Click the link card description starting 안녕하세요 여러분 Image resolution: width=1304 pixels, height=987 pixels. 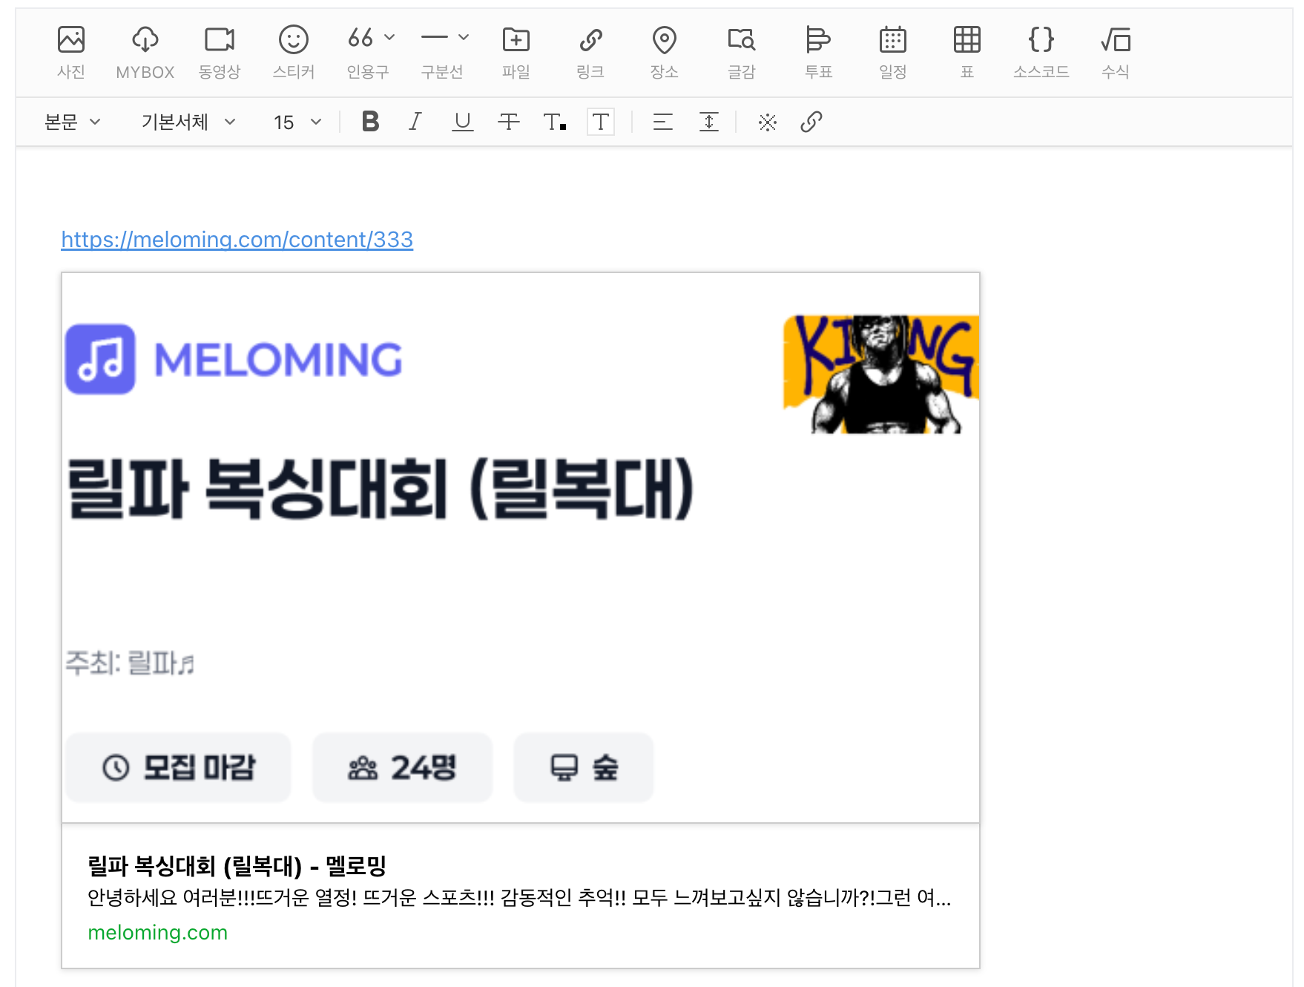click(519, 898)
